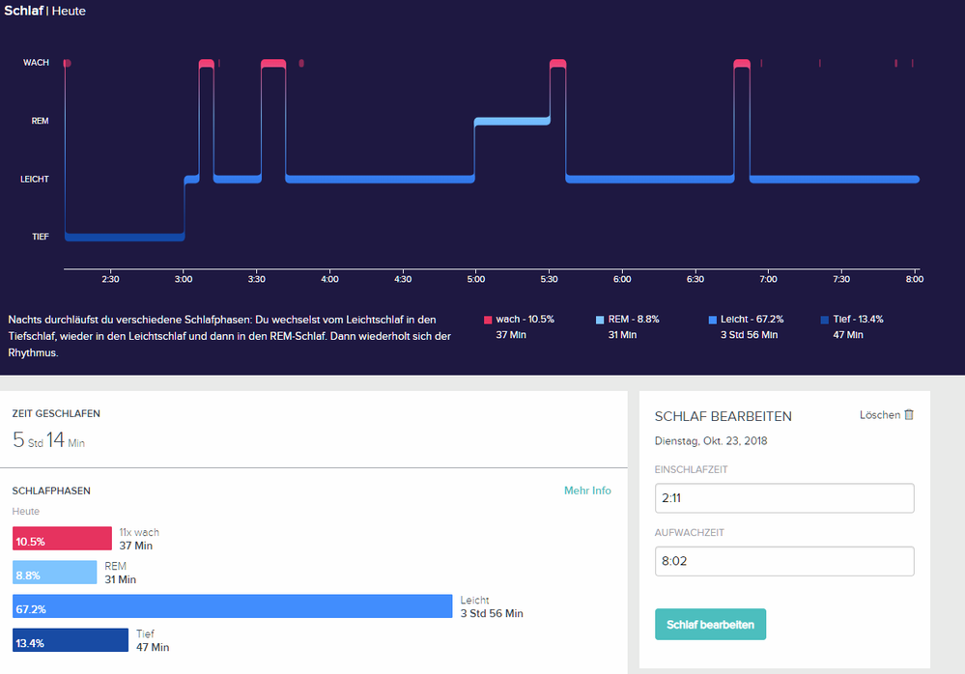Viewport: 965px width, 674px height.
Task: Click the Schlaf title at the top
Action: [x=23, y=11]
